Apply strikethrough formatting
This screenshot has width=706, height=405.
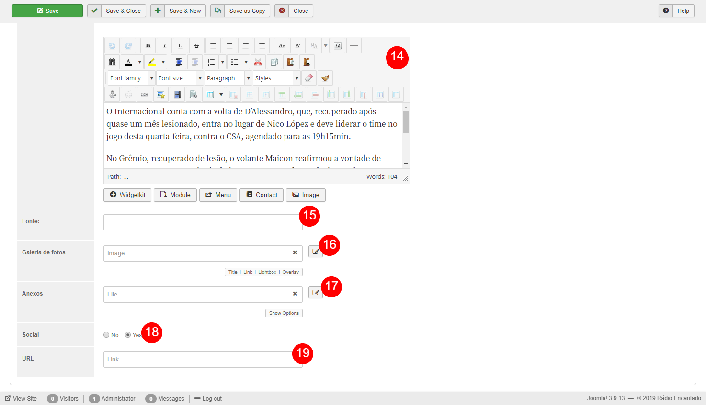197,46
